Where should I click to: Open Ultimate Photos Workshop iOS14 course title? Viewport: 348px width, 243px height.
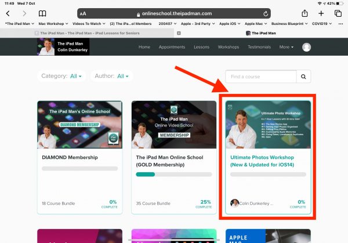click(x=262, y=161)
